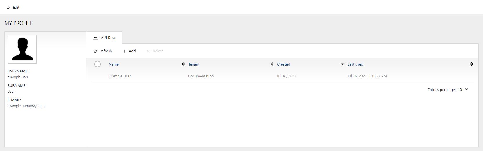
Task: Click the X icon beside Delete
Action: 148,51
